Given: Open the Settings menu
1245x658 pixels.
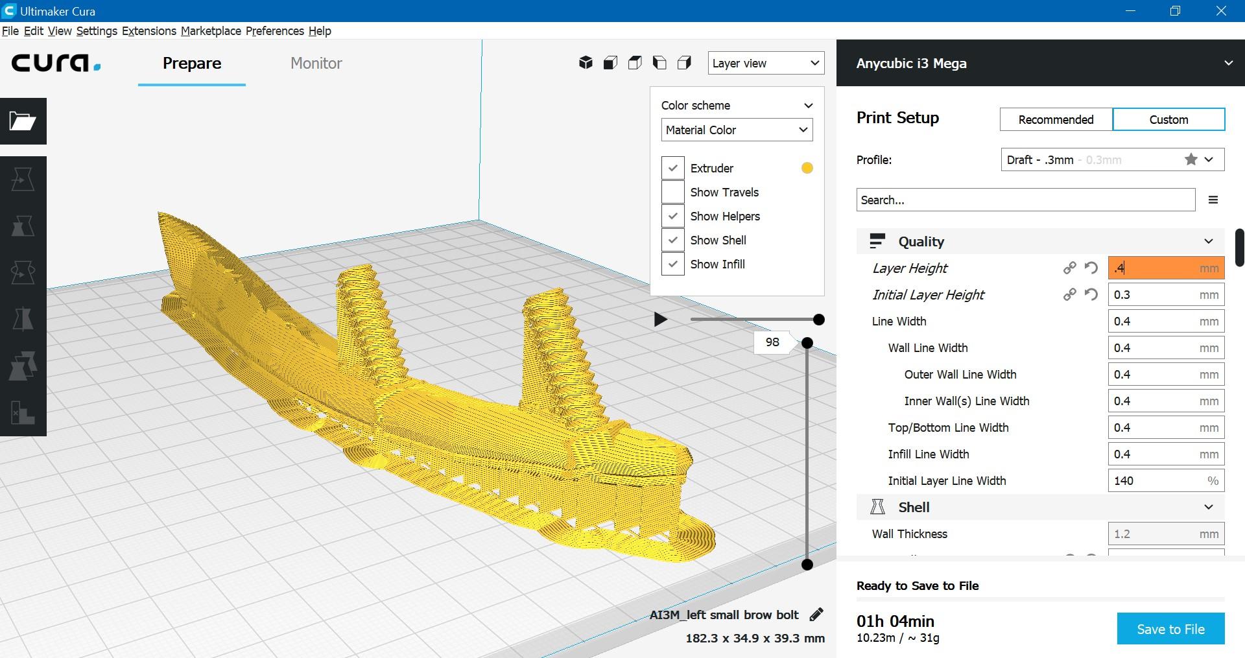Looking at the screenshot, I should [x=97, y=31].
